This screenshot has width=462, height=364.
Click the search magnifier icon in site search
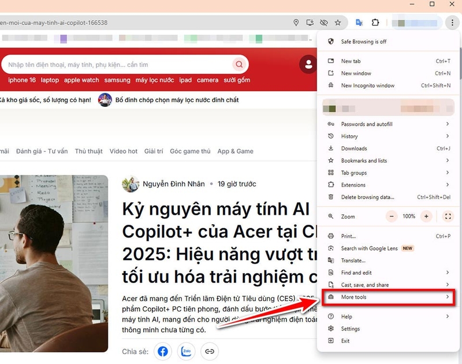pyautogui.click(x=239, y=64)
